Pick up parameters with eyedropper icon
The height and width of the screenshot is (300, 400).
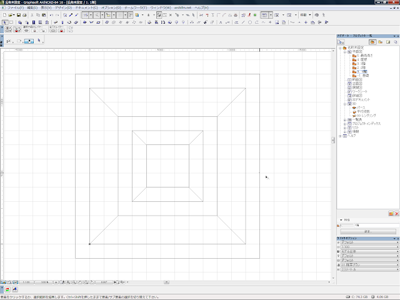[71, 15]
